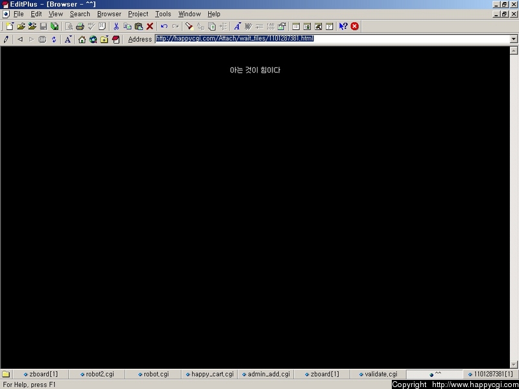Click the Save disk icon

point(43,26)
